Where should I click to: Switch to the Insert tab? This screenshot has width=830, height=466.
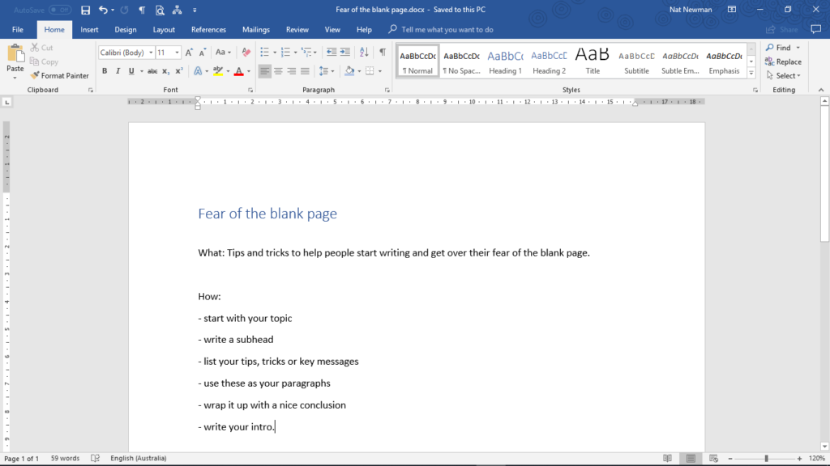(89, 29)
